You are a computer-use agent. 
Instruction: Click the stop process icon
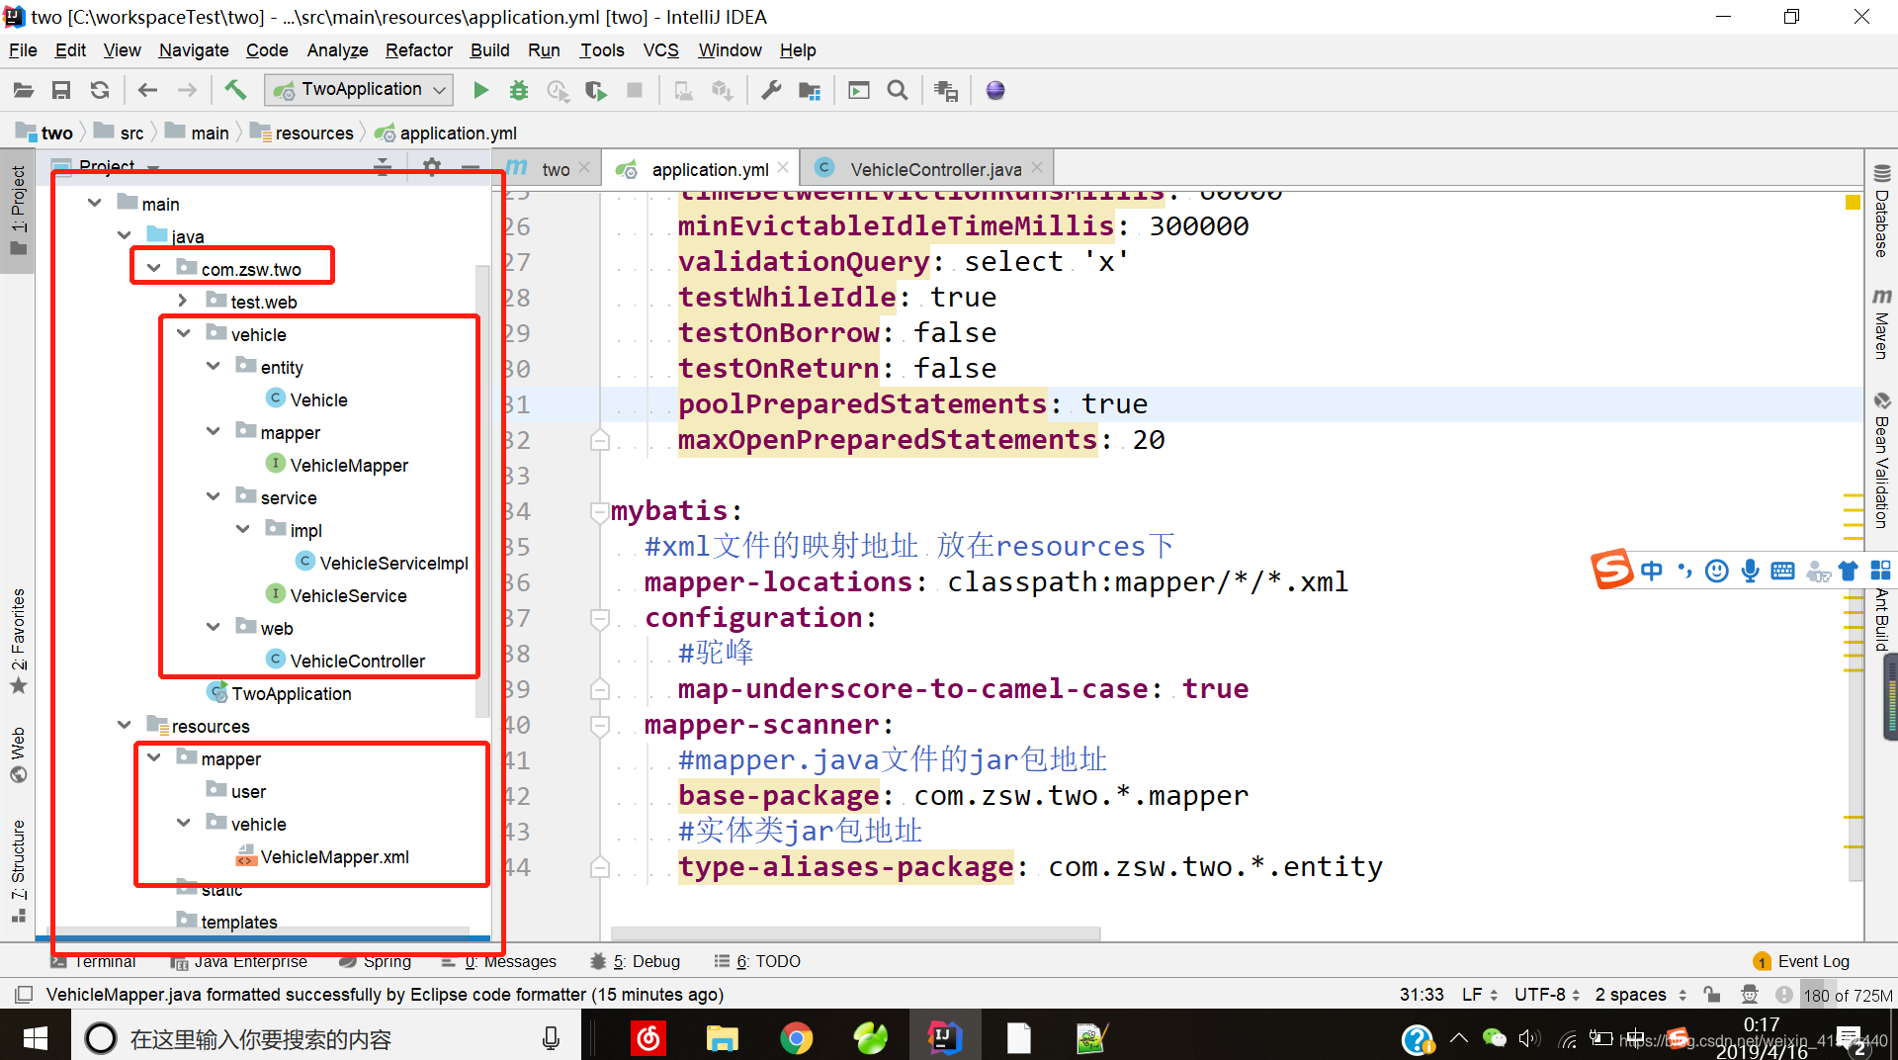click(x=635, y=90)
